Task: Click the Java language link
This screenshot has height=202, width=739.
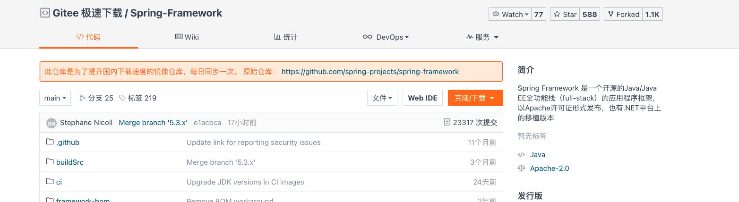Action: click(538, 154)
